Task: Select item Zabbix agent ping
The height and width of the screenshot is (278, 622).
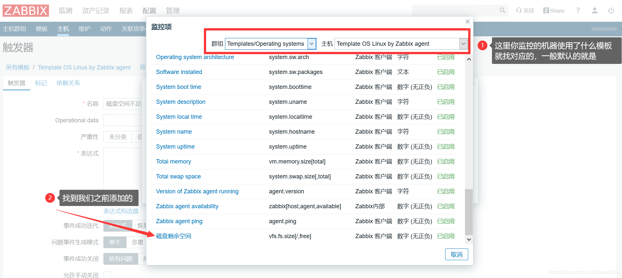Action: click(179, 221)
